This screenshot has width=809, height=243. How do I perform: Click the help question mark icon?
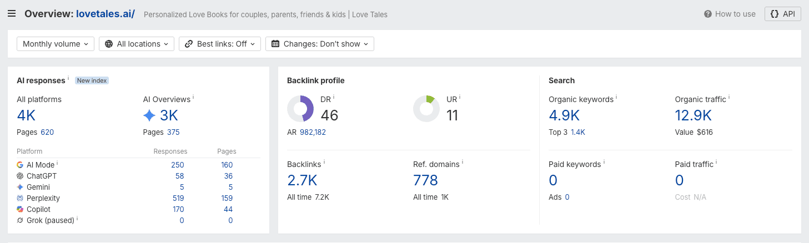pos(708,14)
